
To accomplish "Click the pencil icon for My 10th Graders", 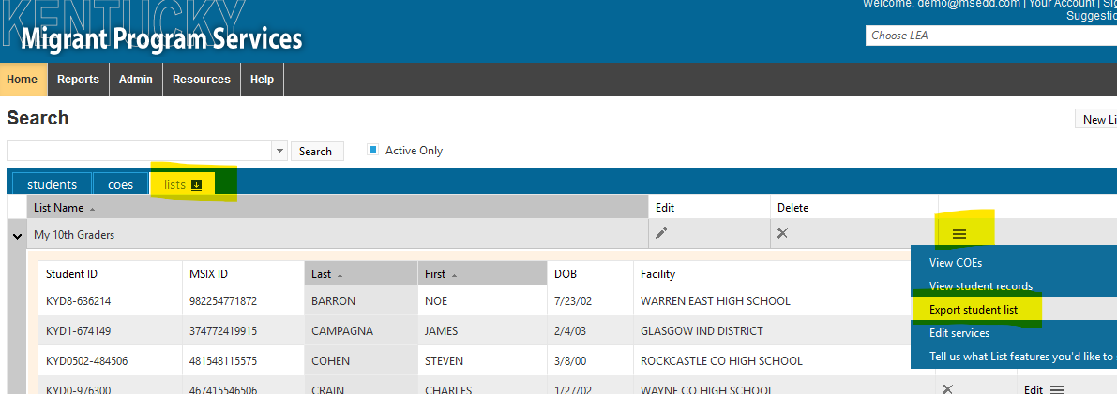I will point(661,233).
